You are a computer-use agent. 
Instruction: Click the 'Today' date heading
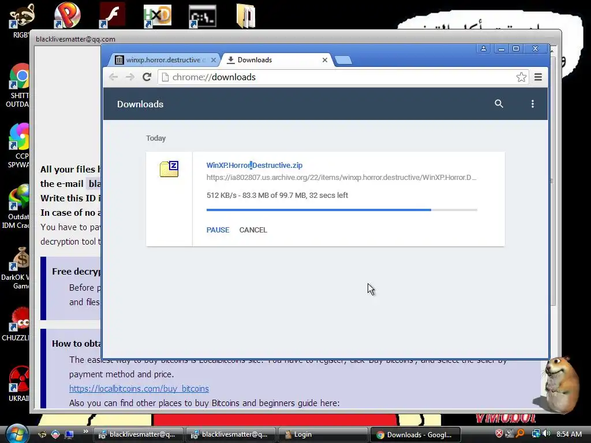click(x=156, y=138)
